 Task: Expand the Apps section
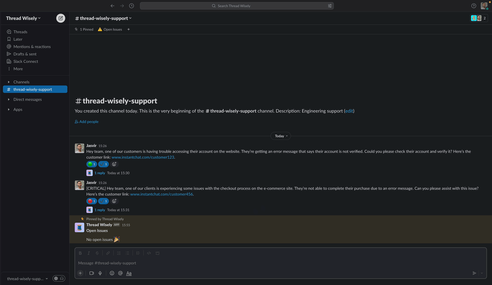[18, 109]
